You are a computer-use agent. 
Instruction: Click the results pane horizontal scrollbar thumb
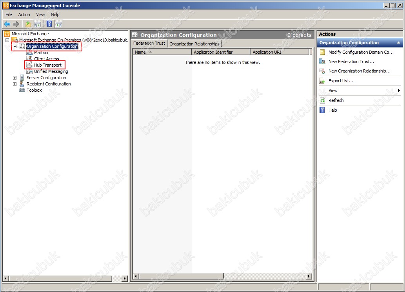pos(181,276)
